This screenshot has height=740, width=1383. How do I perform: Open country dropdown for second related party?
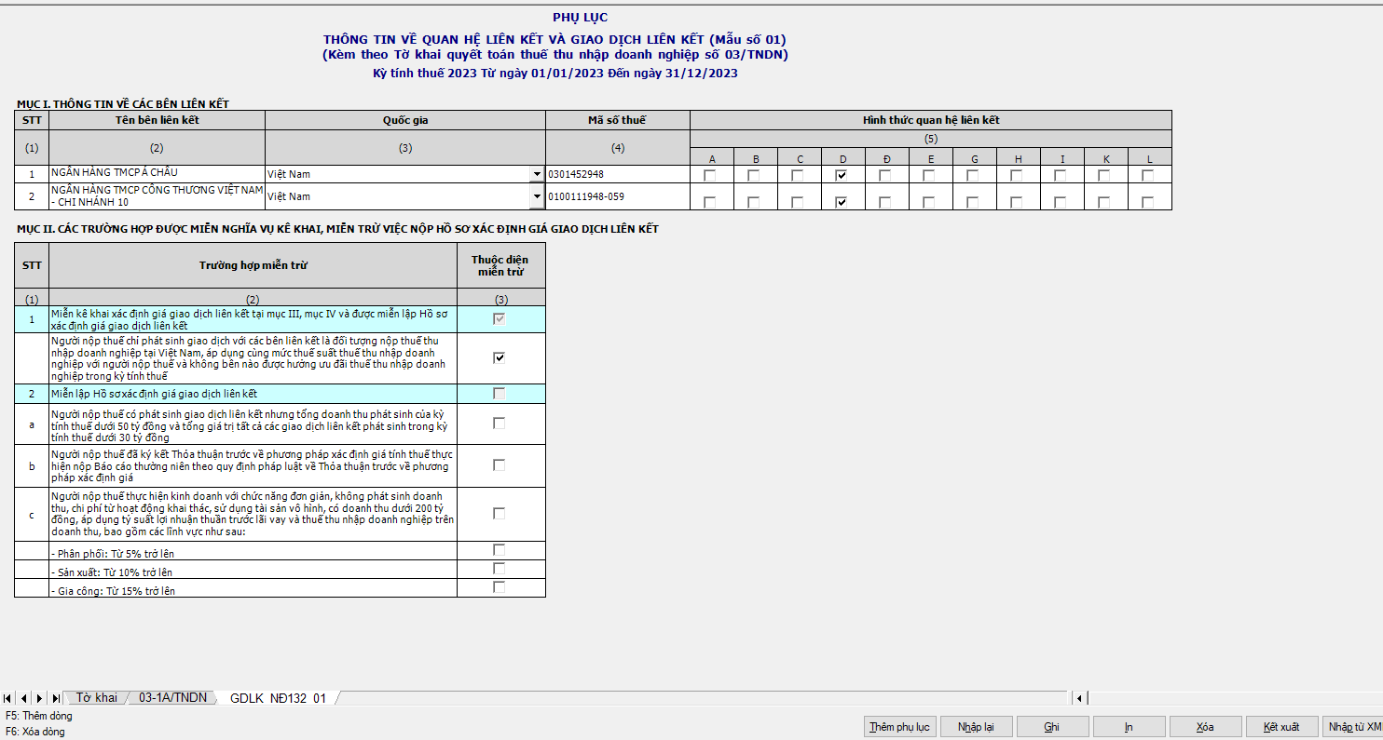click(537, 196)
